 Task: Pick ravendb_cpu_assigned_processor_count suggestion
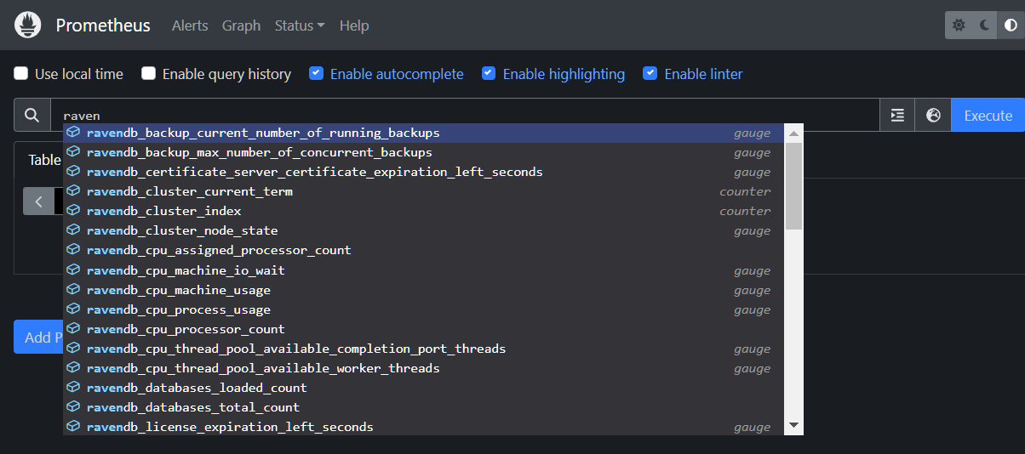424,250
